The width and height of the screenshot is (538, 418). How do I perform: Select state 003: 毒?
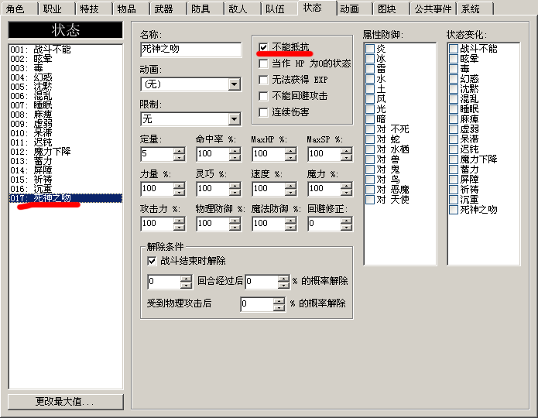[x=66, y=68]
